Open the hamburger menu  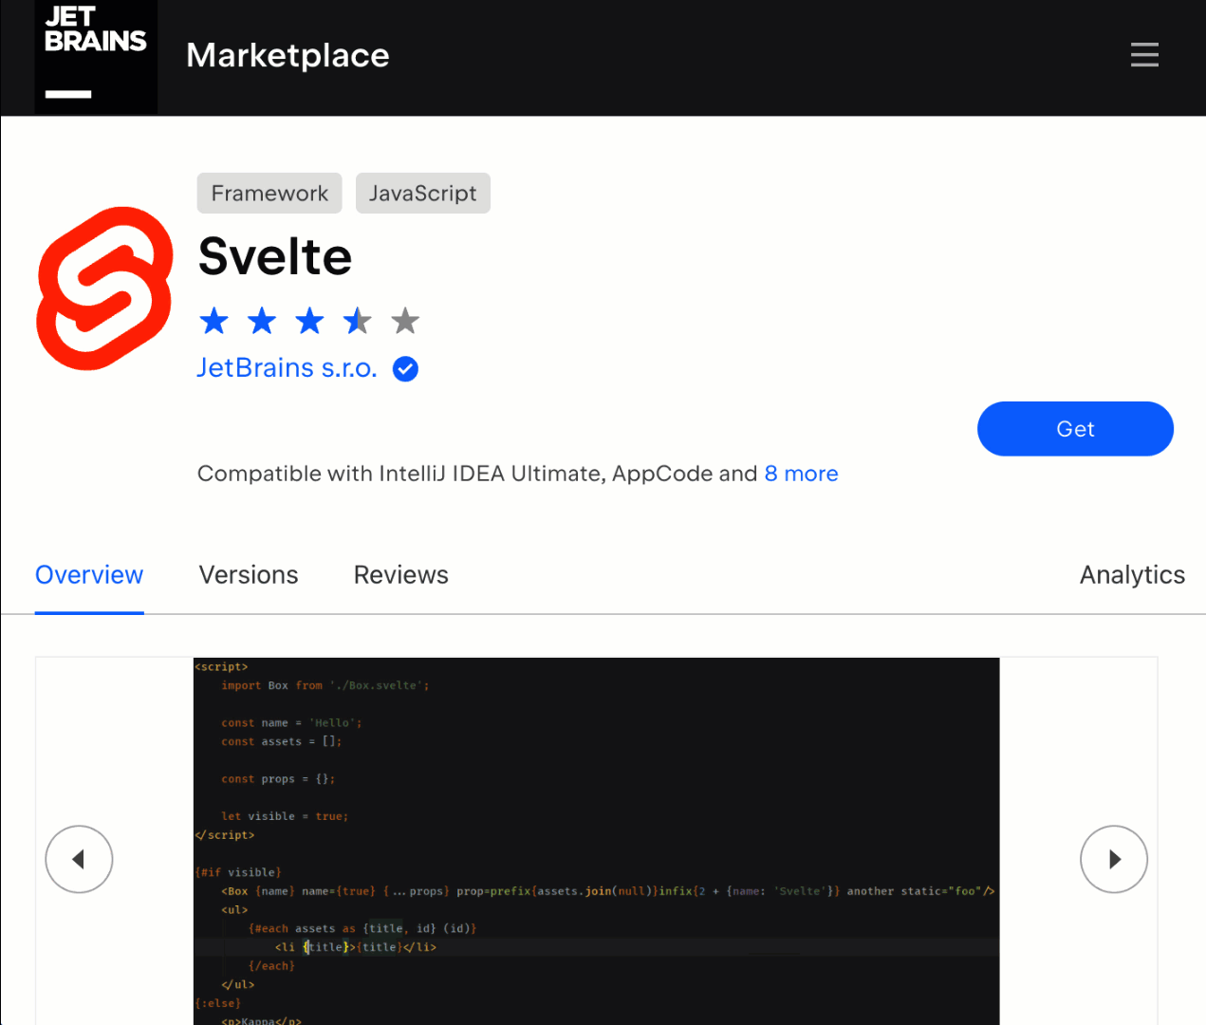pyautogui.click(x=1144, y=55)
